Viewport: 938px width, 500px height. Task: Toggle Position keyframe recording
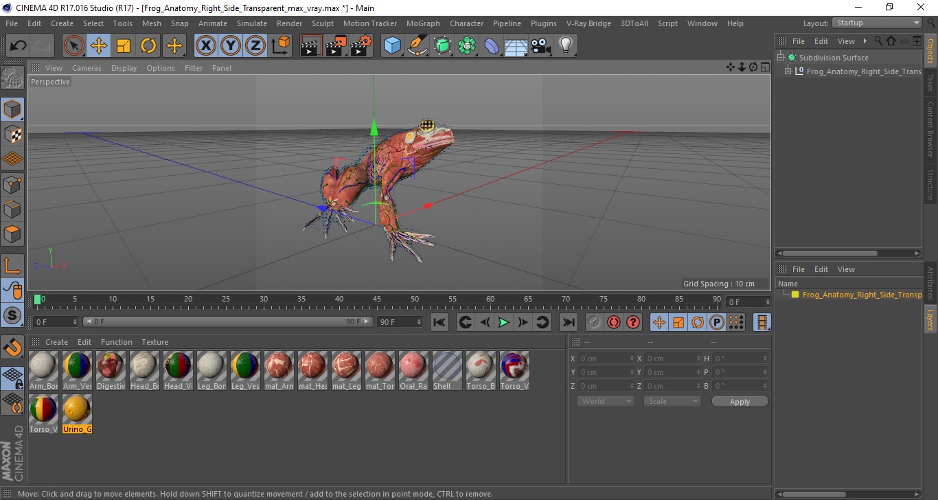tap(659, 322)
